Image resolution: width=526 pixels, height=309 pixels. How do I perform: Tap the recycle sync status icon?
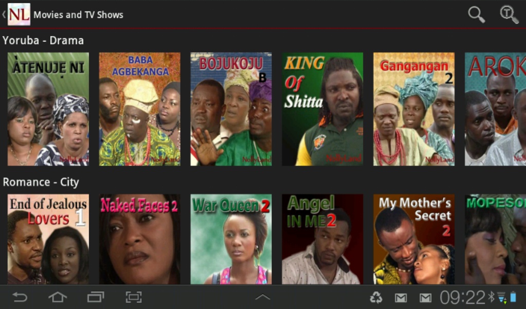pyautogui.click(x=376, y=297)
